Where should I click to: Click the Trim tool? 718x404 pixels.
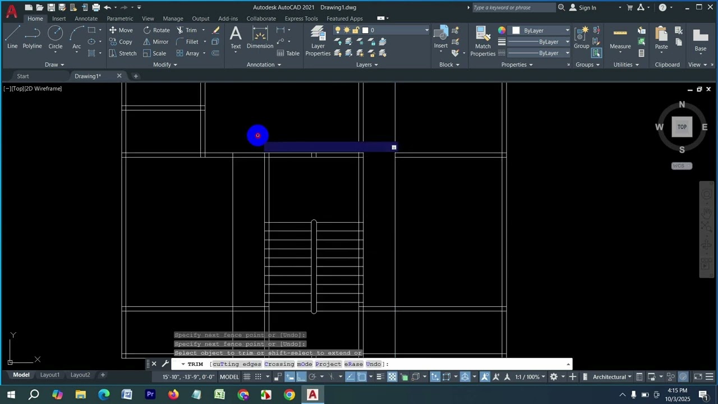[187, 30]
